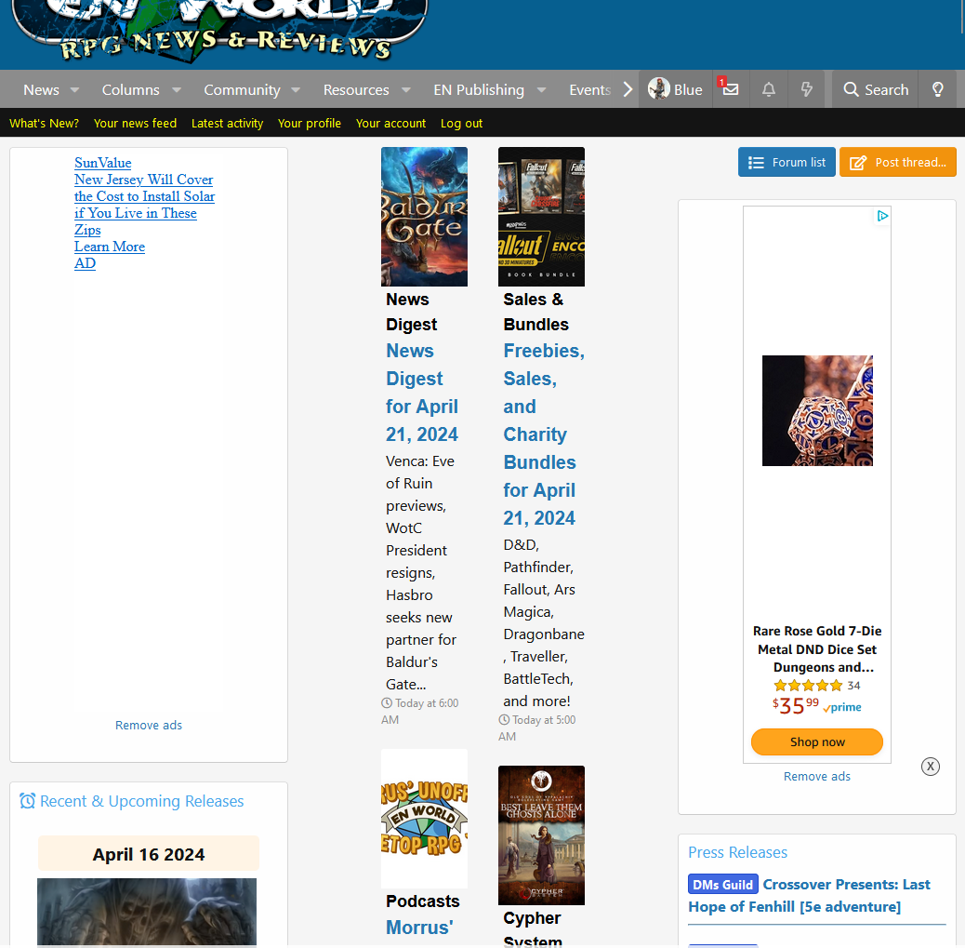The width and height of the screenshot is (965, 948).
Task: Open the lightning bolt activity icon
Action: 807,89
